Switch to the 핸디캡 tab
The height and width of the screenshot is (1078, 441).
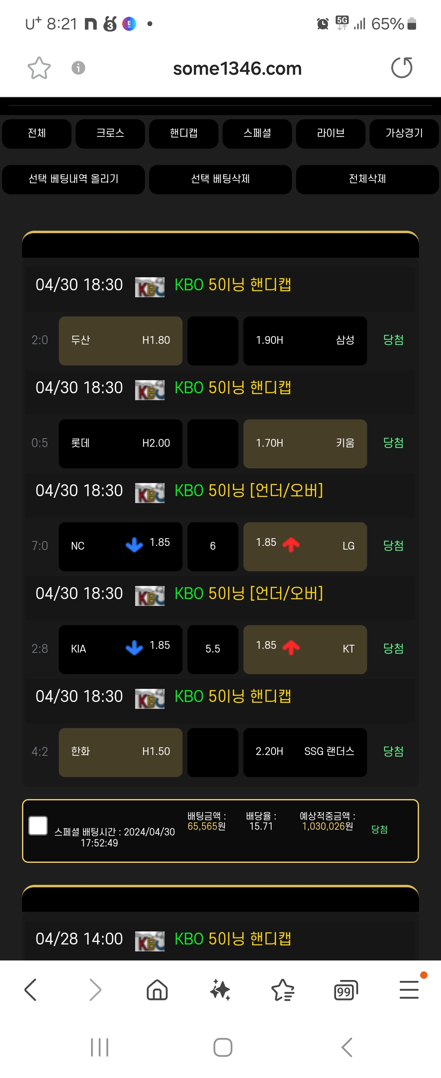(184, 134)
